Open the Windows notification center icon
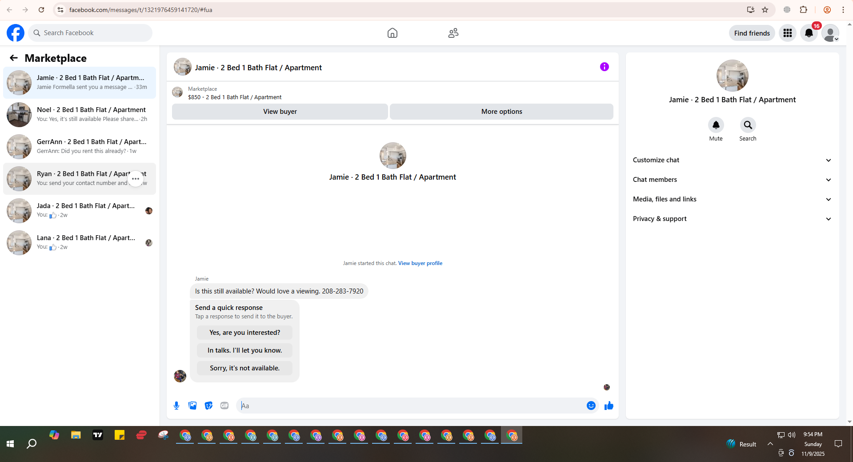The height and width of the screenshot is (462, 853). 838,444
